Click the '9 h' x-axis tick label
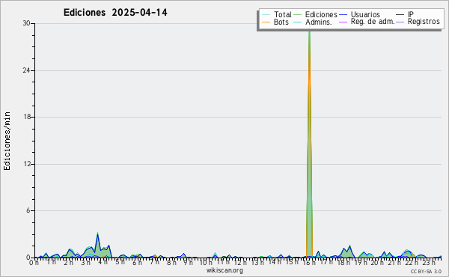 pyautogui.click(x=188, y=262)
